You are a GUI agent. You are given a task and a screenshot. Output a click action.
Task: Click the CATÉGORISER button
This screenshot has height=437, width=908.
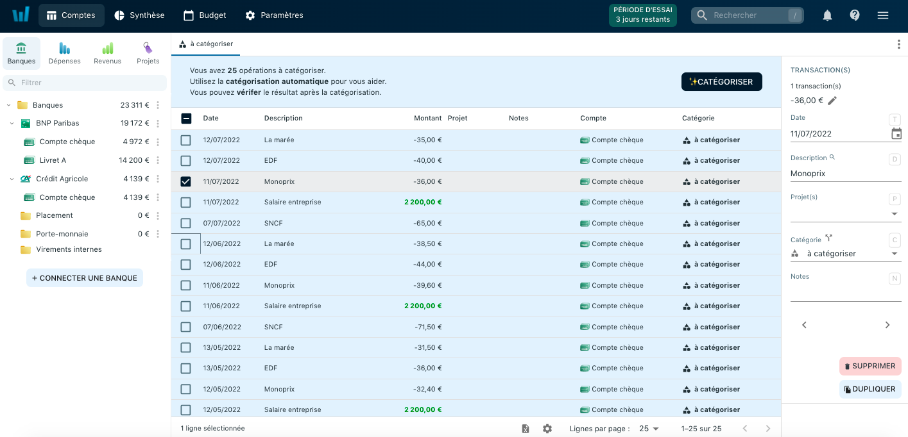(x=721, y=82)
